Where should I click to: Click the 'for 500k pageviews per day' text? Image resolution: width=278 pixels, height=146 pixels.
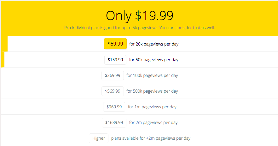[152, 91]
